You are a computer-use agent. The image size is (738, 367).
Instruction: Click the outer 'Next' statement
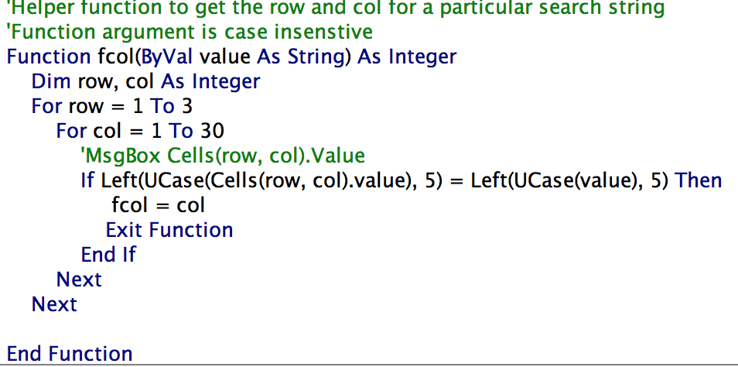click(x=54, y=304)
